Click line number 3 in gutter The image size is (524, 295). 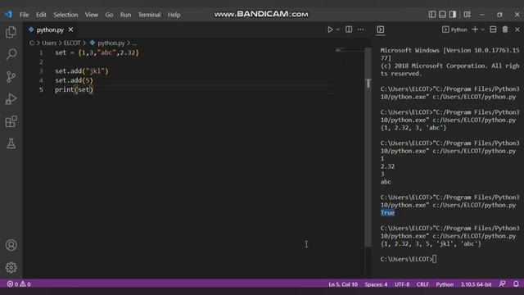pos(41,71)
